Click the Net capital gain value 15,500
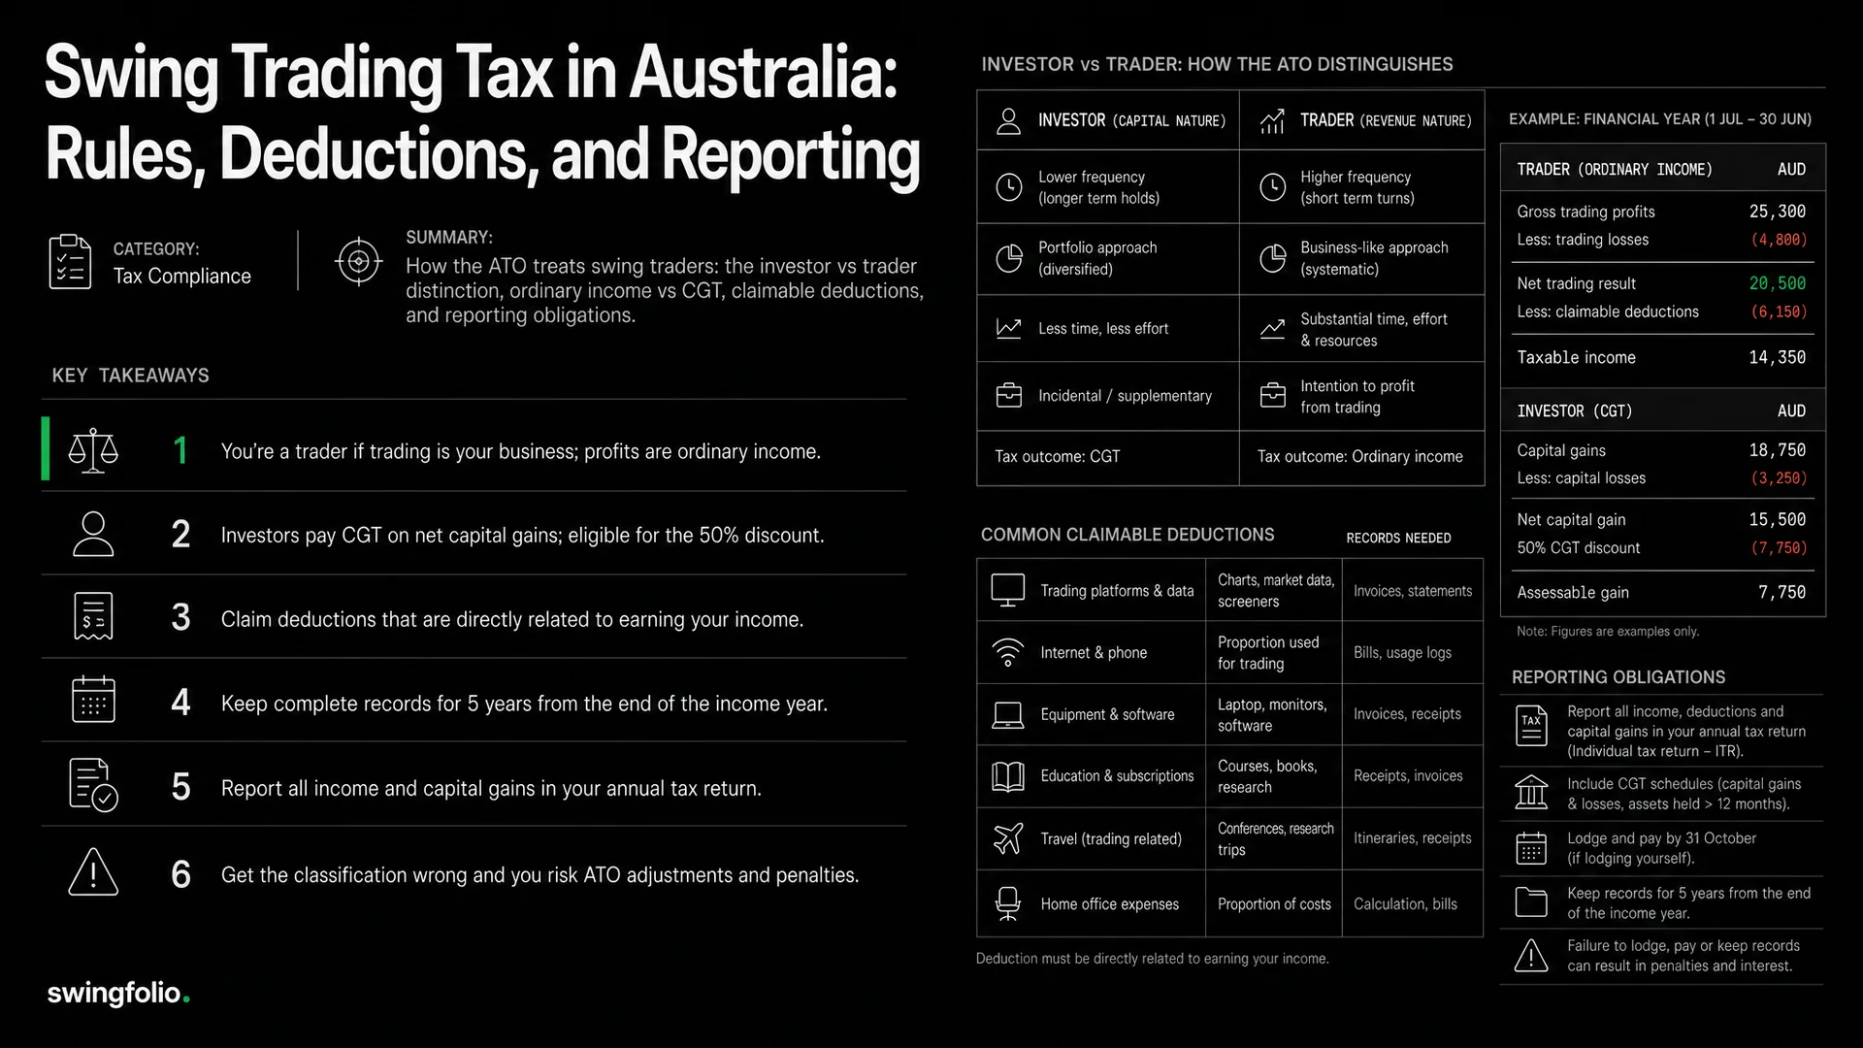1863x1048 pixels. (1777, 519)
